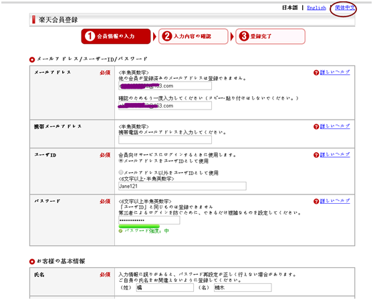Open help link in パスワード row
The width and height of the screenshot is (373, 300).
pyautogui.click(x=335, y=201)
